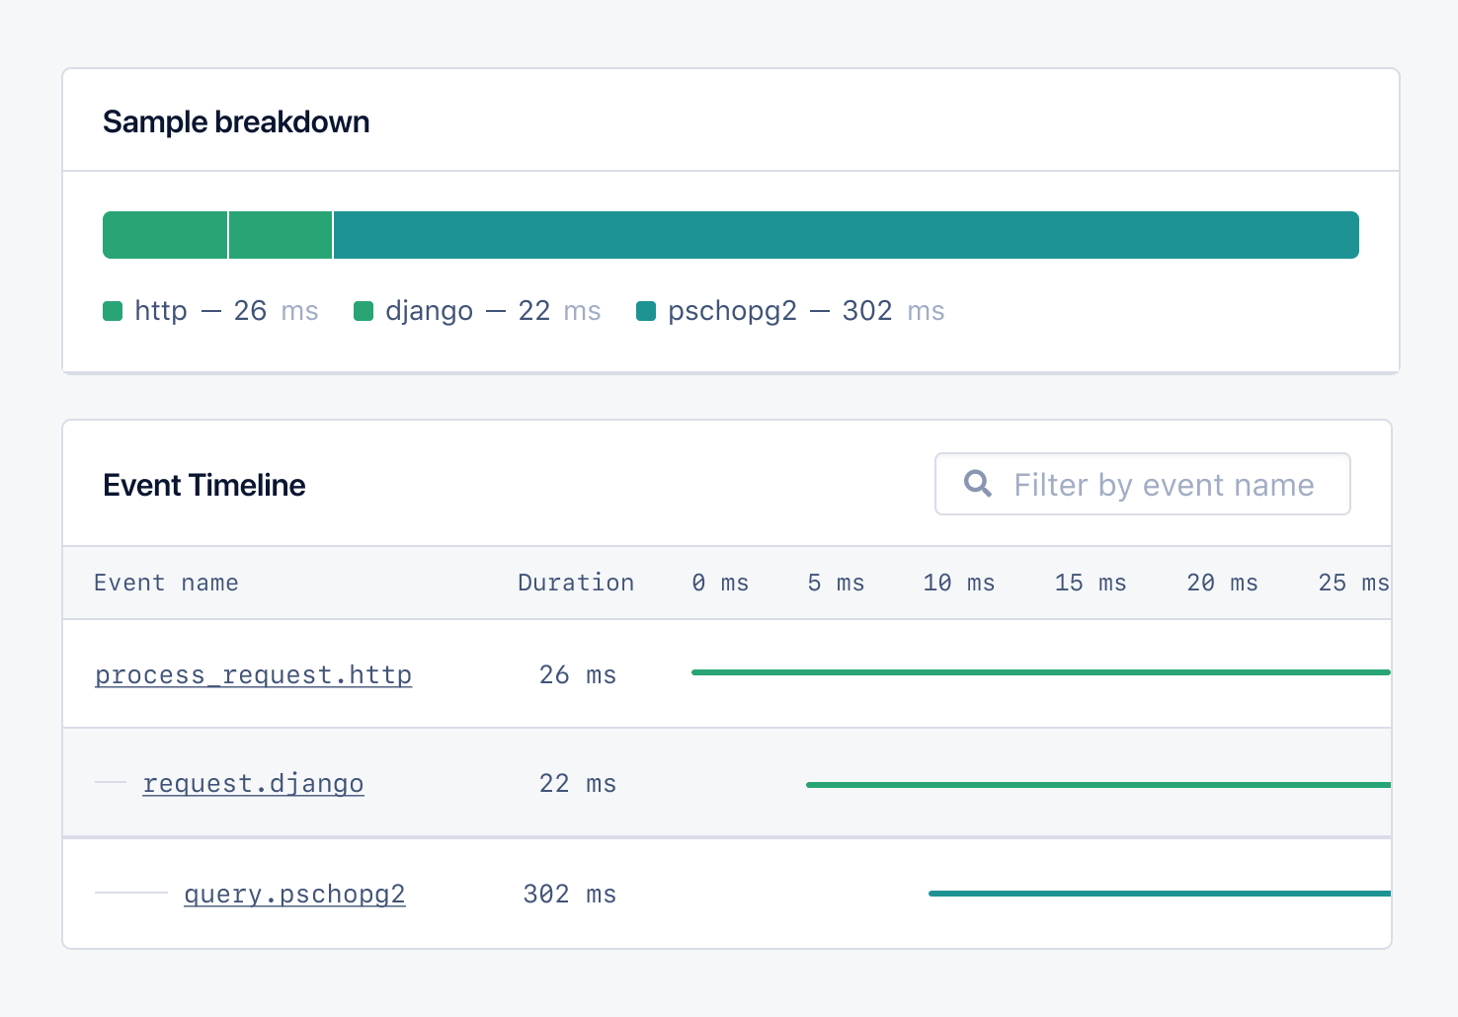
Task: Click the process_request.http timeline bar
Action: point(1040,672)
